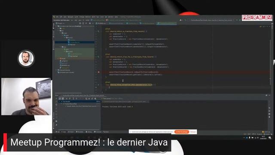Click the cartoon avatar picture
Image resolution: width=275 pixels, height=155 pixels.
pos(26,59)
